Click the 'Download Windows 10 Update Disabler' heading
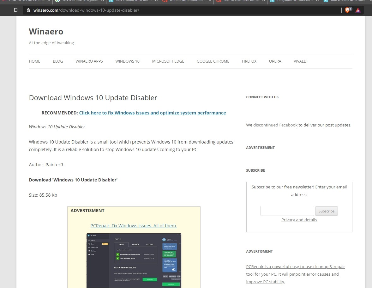The image size is (372, 288). point(93,98)
